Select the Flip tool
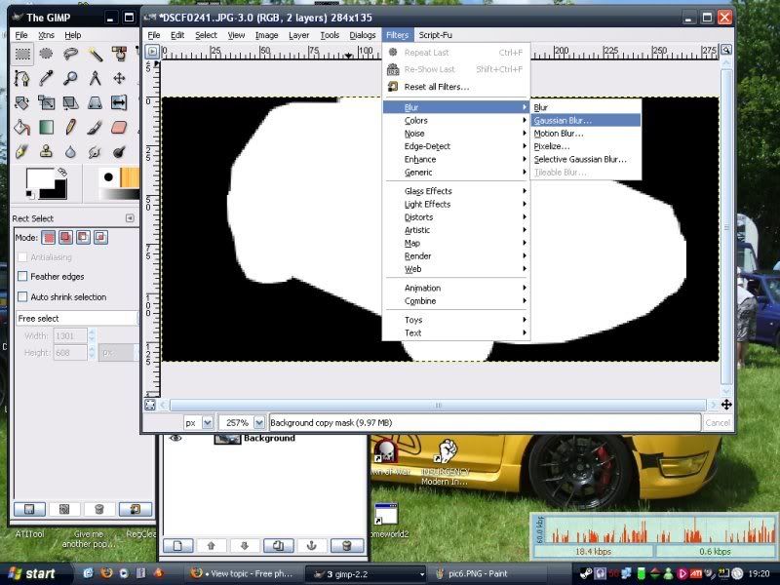Viewport: 780px width, 585px height. 119,102
